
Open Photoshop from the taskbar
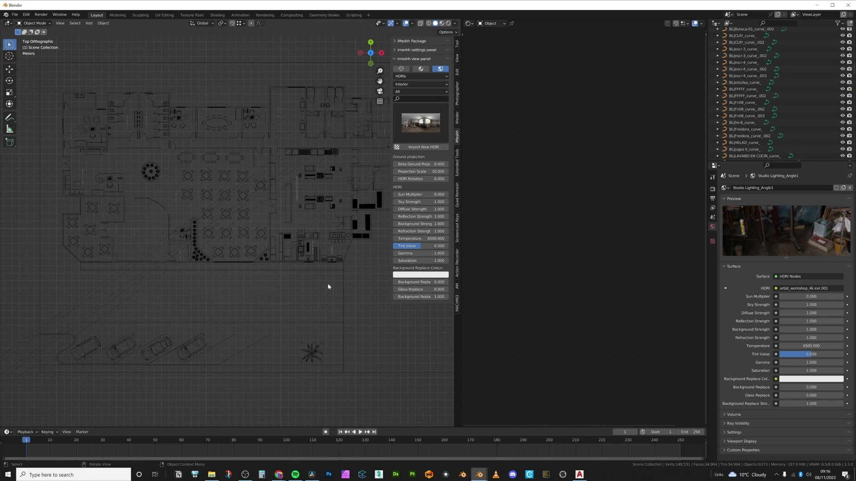329,474
